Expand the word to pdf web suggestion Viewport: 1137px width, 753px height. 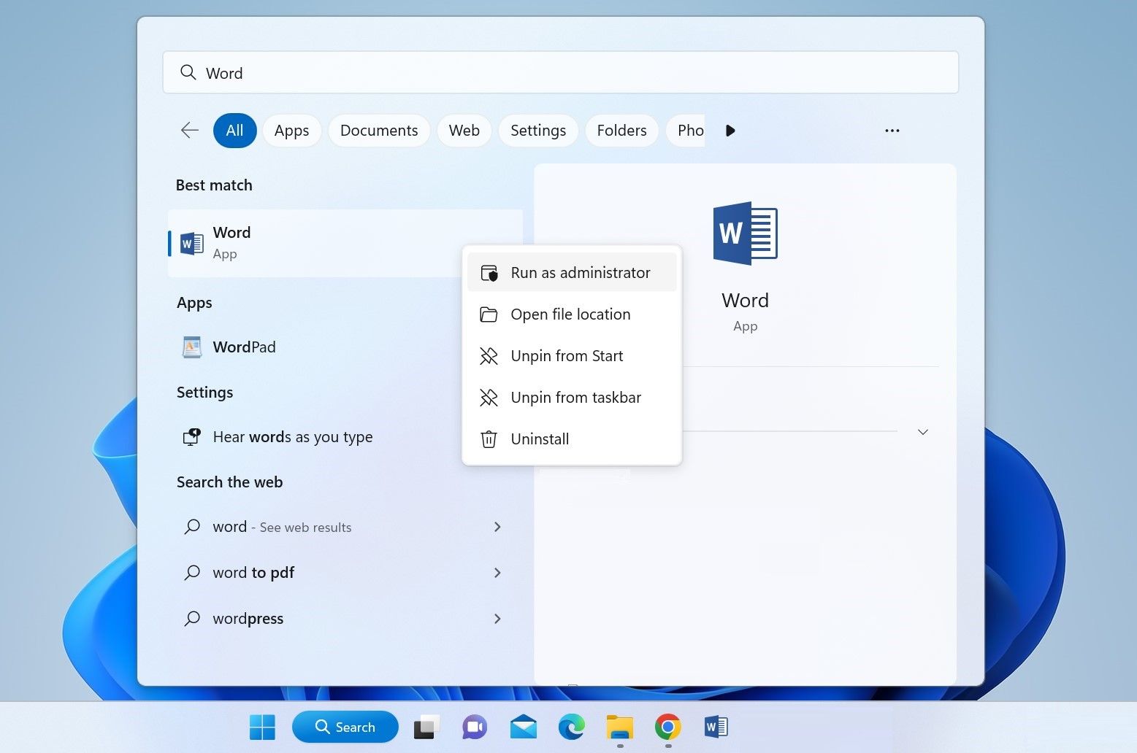click(497, 573)
